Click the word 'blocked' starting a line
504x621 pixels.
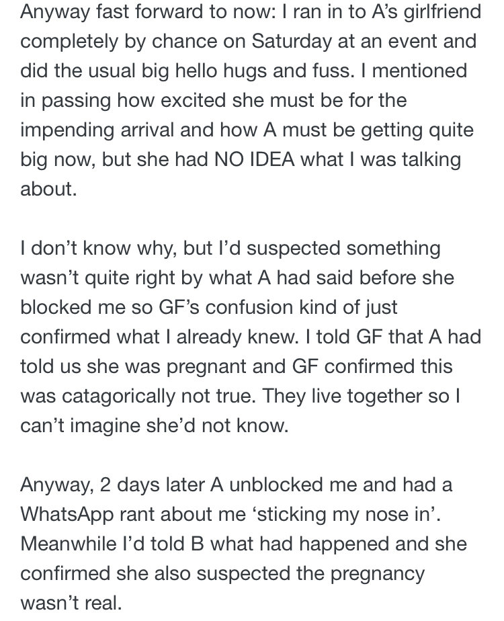56,308
